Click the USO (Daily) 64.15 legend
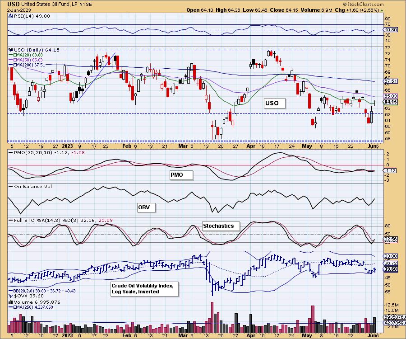406x339 pixels. point(34,50)
